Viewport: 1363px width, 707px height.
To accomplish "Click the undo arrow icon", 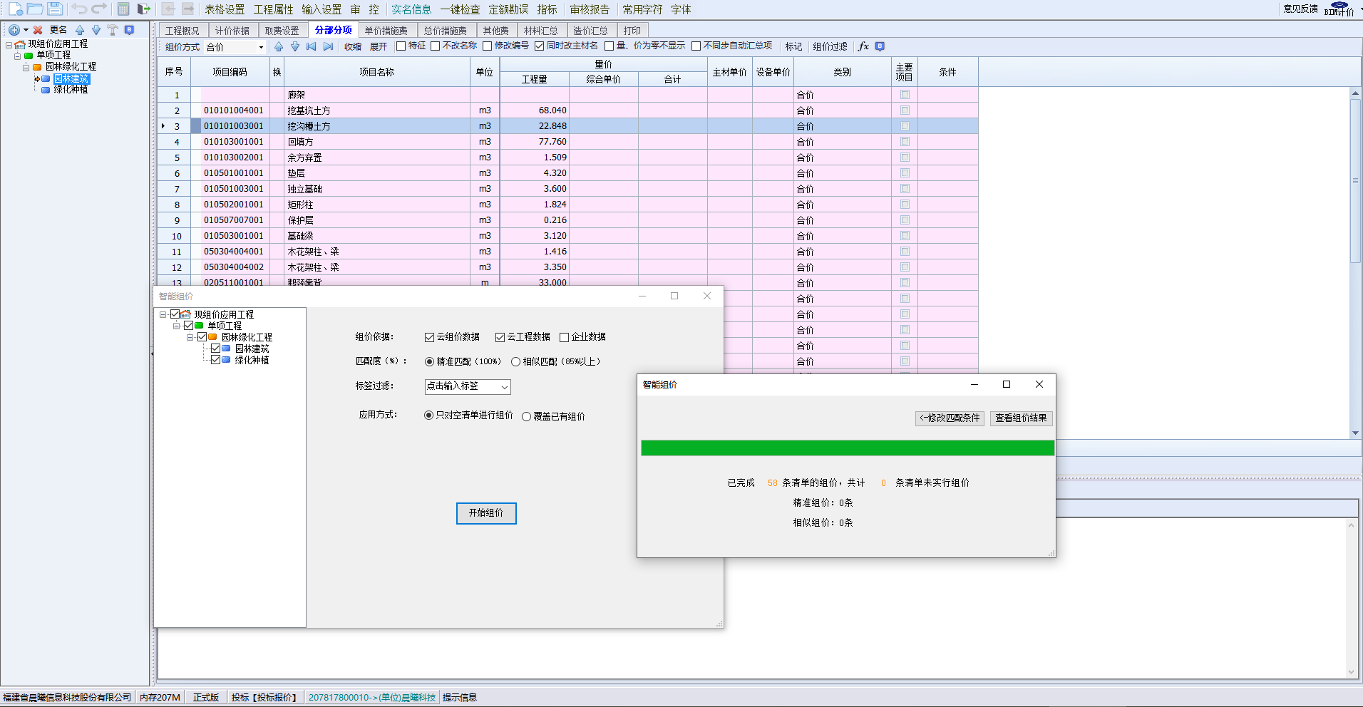I will [79, 9].
